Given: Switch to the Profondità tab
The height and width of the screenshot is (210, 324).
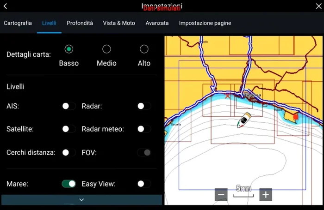Looking at the screenshot, I should (80, 23).
